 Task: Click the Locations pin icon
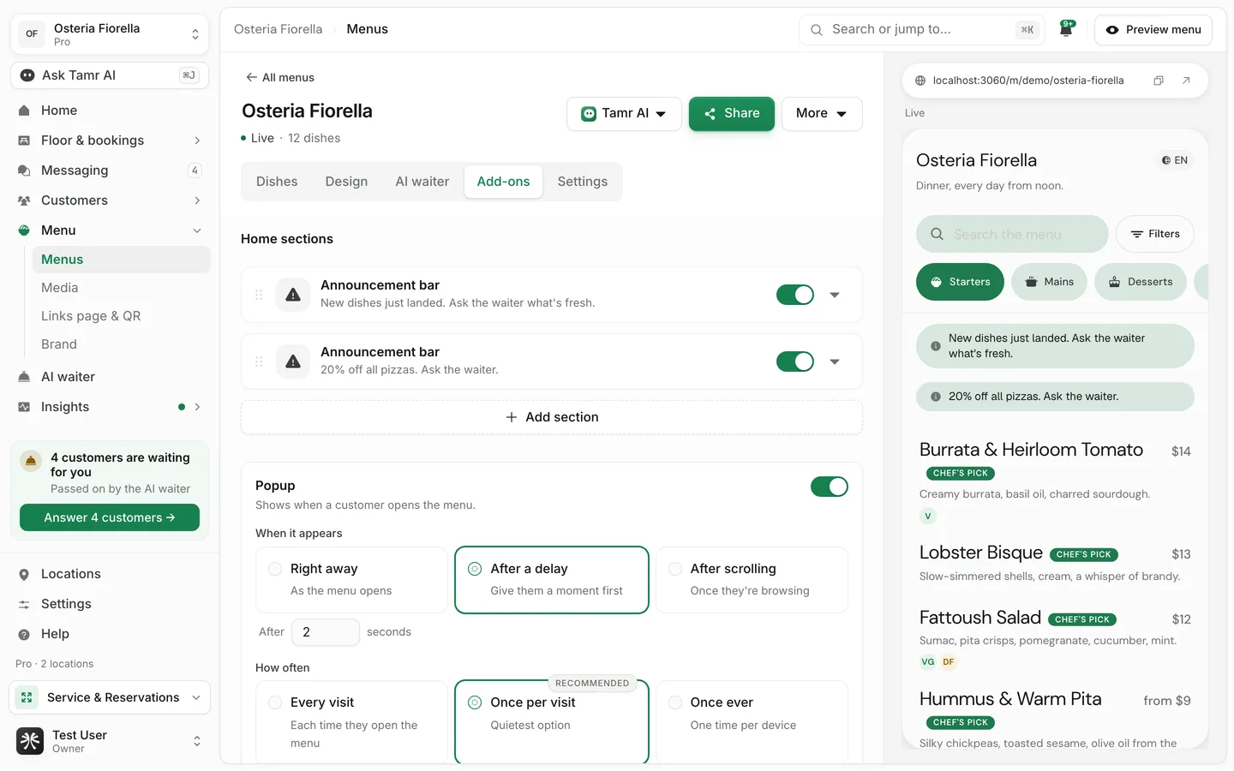pos(24,575)
